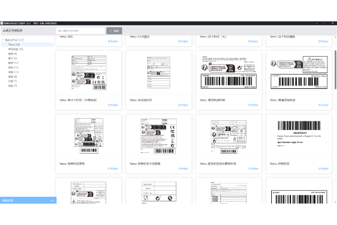Expand the blue online customer service bar chevron
337x225 pixels.
52,200
